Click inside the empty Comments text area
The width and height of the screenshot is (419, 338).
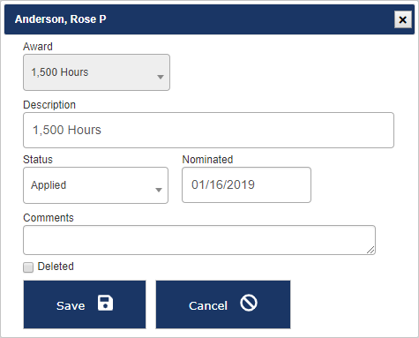[x=199, y=240]
